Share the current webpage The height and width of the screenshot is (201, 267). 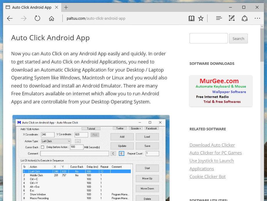pyautogui.click(x=245, y=18)
